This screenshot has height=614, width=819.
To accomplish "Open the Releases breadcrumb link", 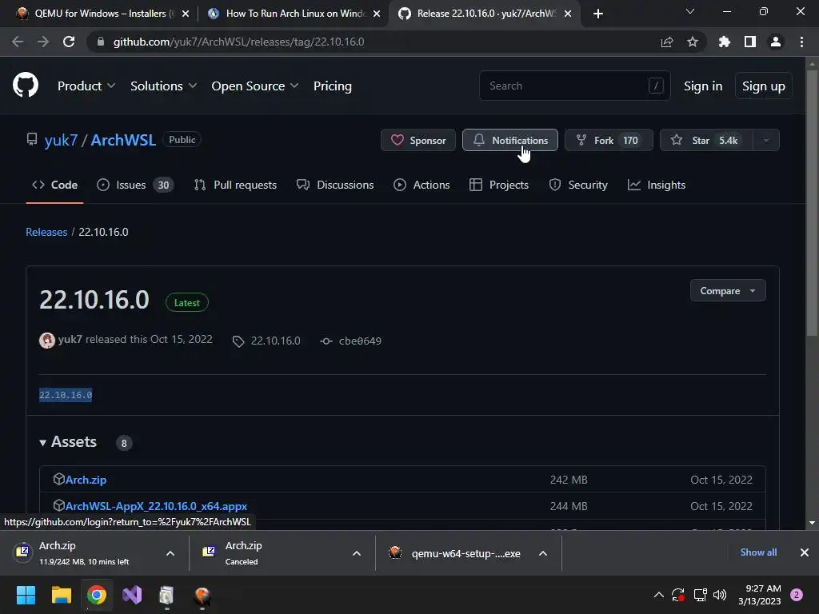I will [x=46, y=232].
